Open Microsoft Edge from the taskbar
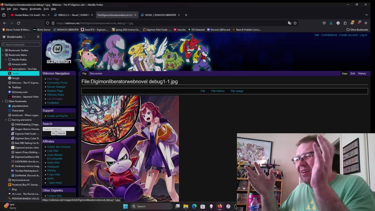375x211 pixels. point(194,206)
